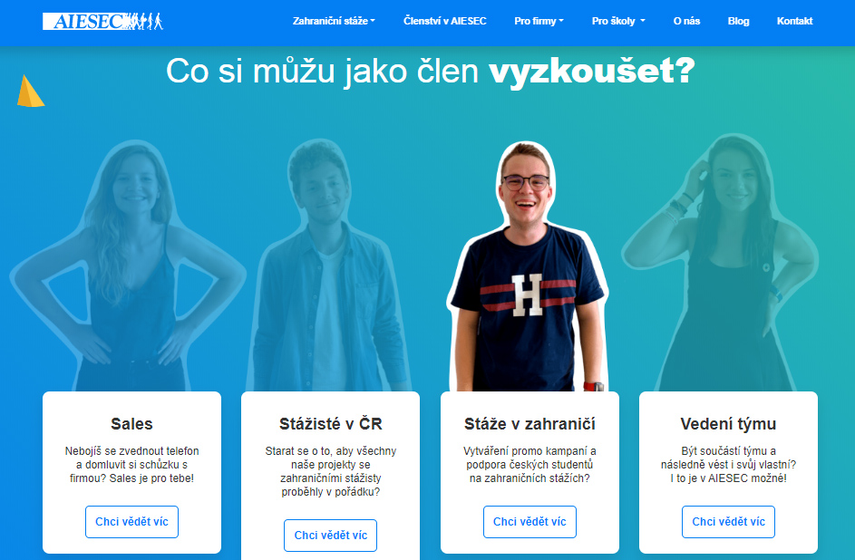Click Chci vědět víc under Sales

click(132, 522)
